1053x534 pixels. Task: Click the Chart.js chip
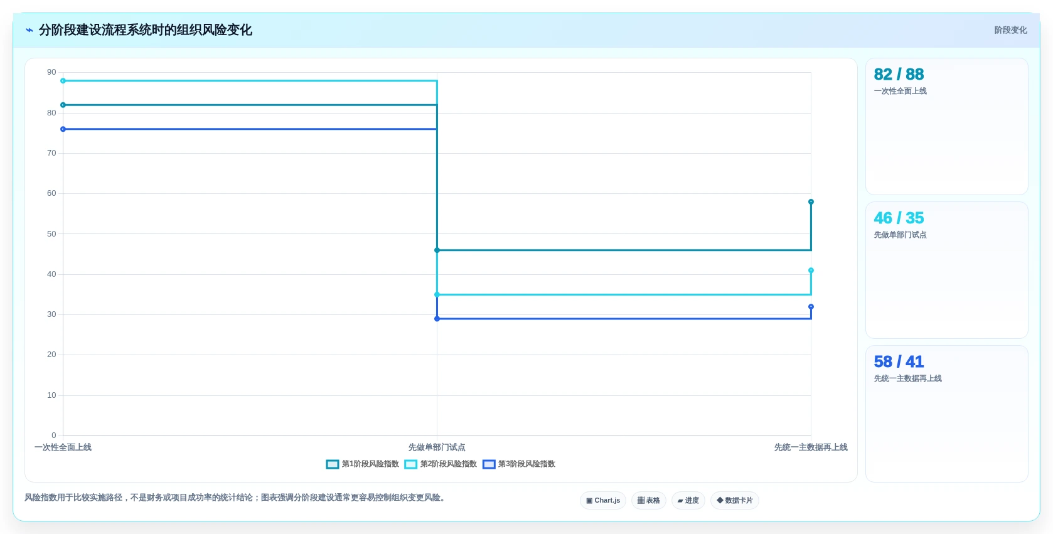point(603,500)
